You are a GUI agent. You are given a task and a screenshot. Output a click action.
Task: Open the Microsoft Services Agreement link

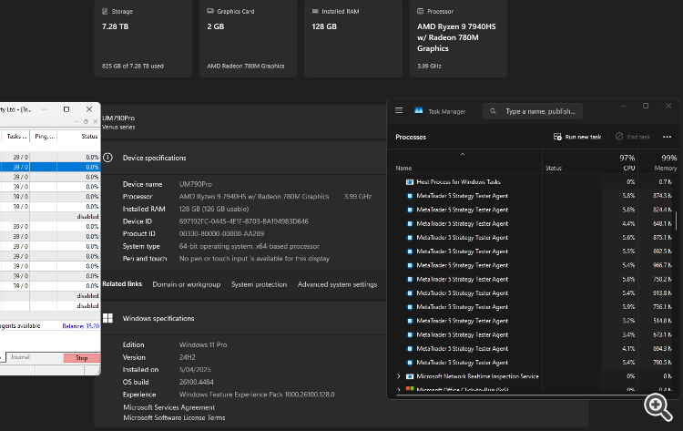[x=169, y=407]
